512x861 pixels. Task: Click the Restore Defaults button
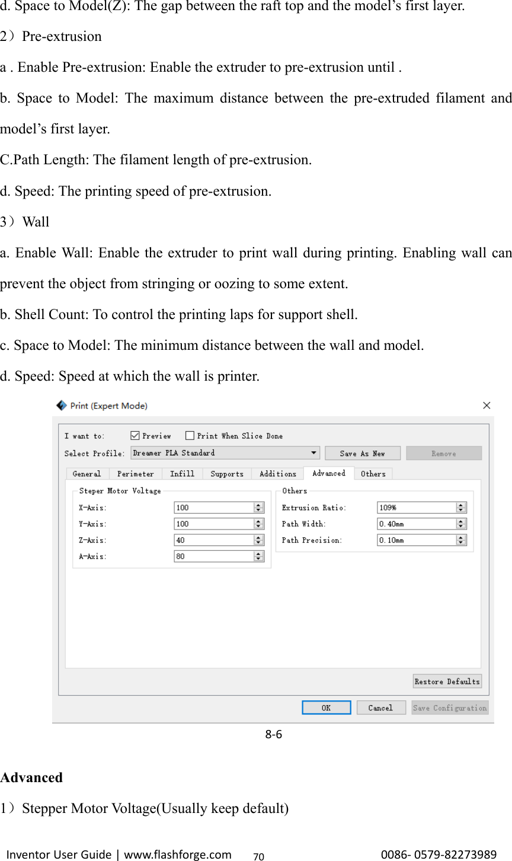(x=447, y=681)
